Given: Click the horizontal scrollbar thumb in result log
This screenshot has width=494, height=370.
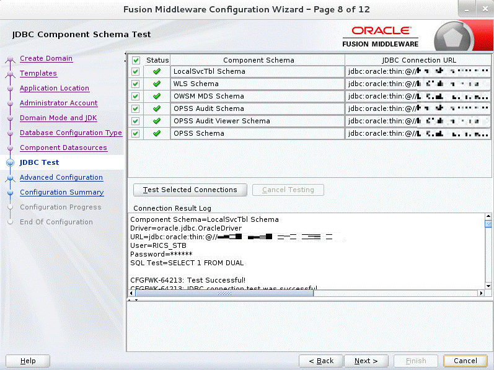Looking at the screenshot, I should [x=224, y=293].
